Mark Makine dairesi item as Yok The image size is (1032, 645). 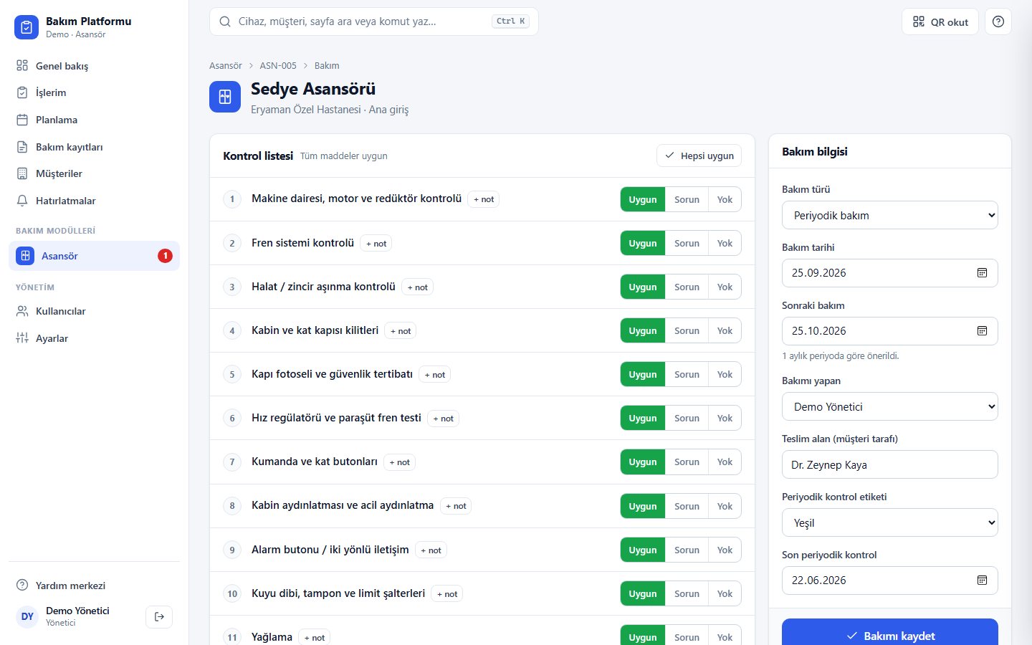(725, 199)
